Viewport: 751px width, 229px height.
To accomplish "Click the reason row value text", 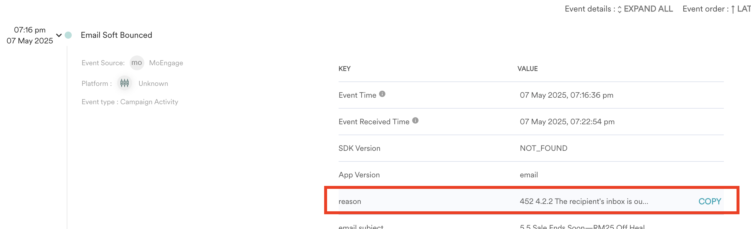I will coord(584,201).
